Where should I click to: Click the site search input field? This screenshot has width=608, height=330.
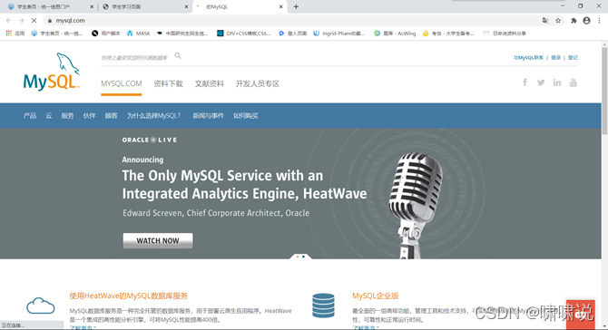(x=134, y=58)
